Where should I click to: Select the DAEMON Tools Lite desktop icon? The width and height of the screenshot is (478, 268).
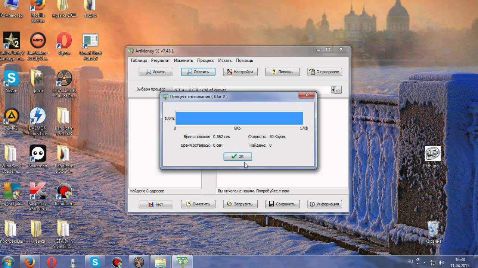click(38, 122)
